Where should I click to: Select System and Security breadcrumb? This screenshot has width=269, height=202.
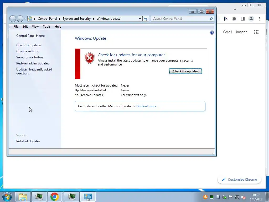(x=76, y=19)
